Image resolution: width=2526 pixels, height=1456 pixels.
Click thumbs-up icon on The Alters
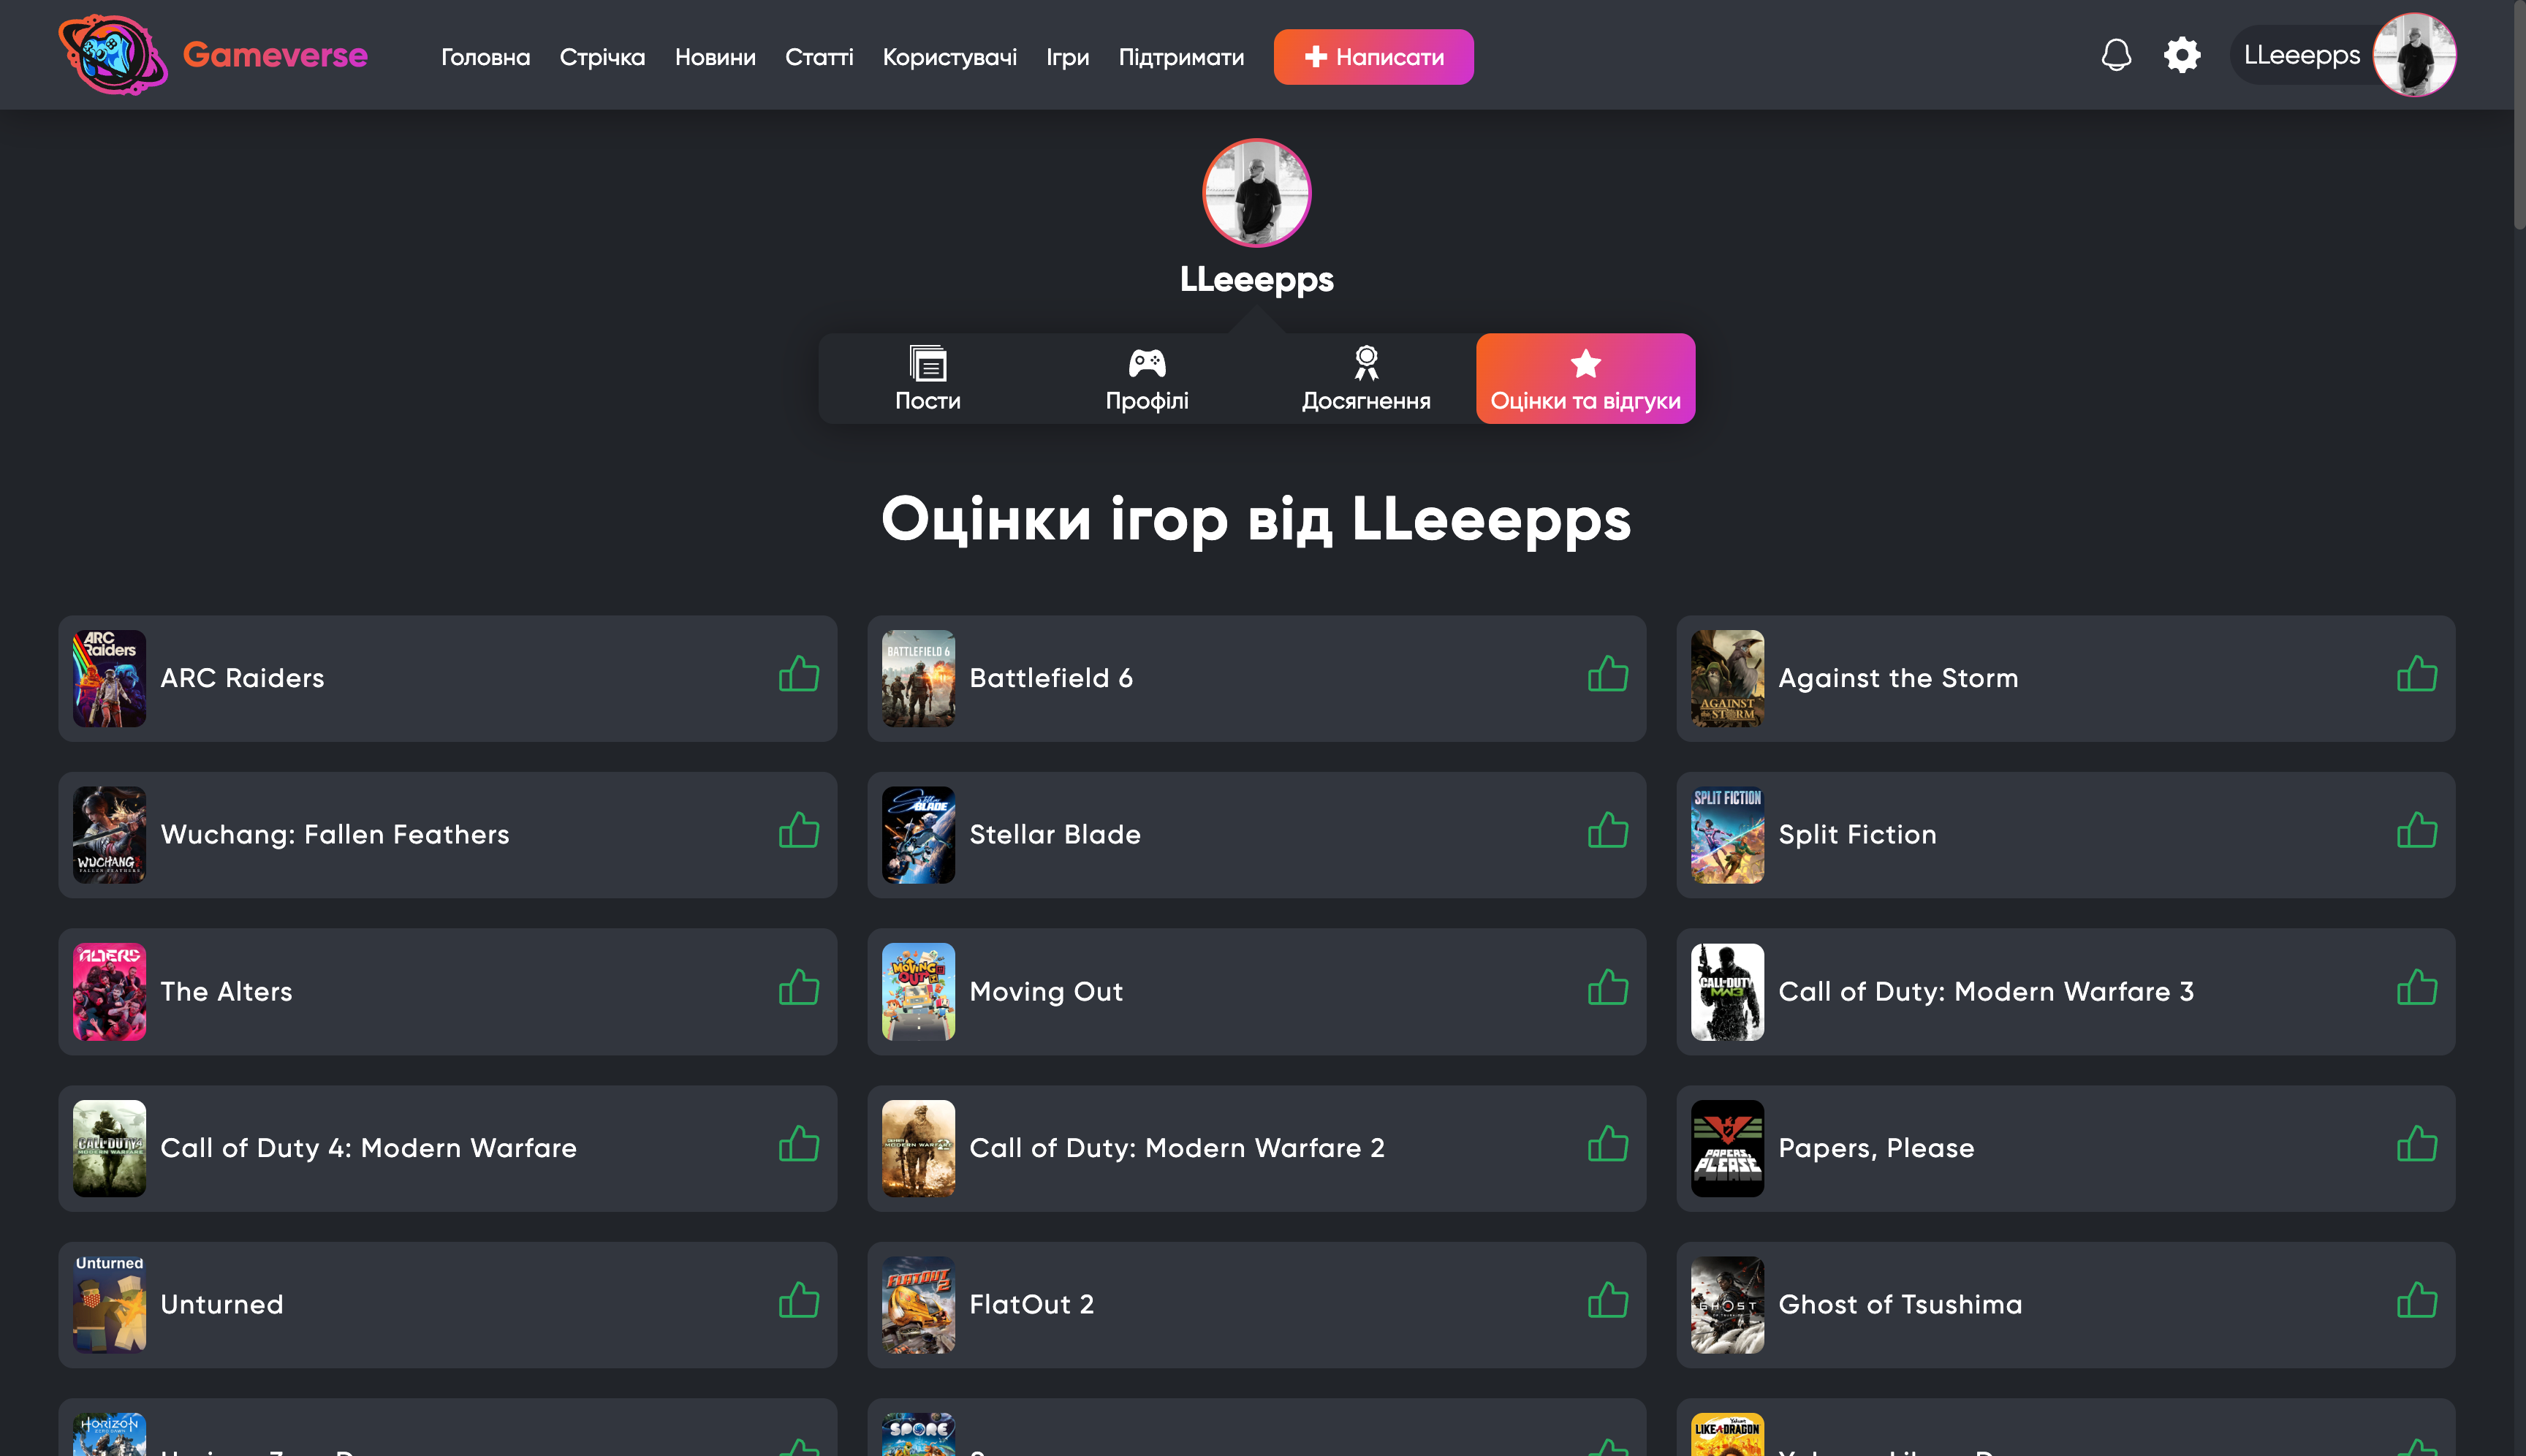click(799, 988)
